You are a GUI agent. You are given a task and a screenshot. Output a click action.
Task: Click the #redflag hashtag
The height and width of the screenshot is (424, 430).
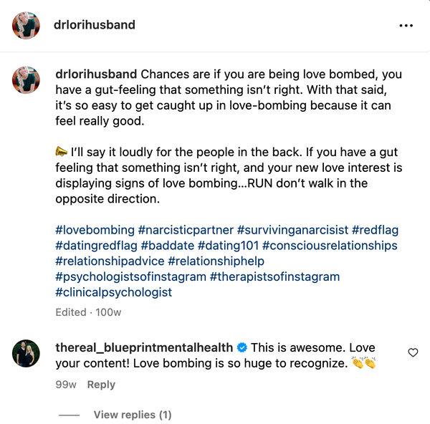coord(376,230)
